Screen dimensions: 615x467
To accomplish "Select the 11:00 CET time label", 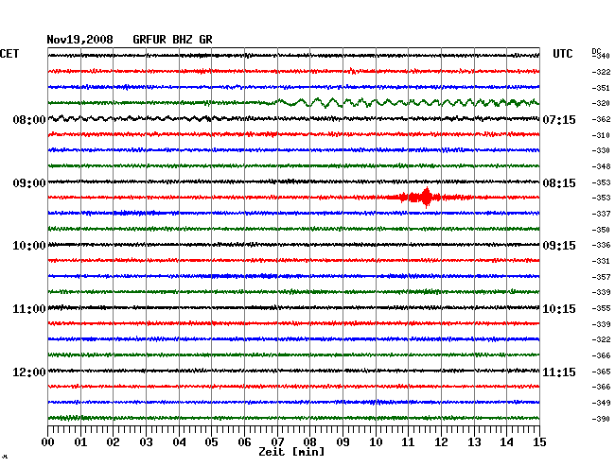I will point(29,309).
